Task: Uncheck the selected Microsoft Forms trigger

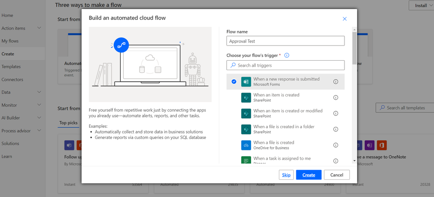Action: coord(234,82)
